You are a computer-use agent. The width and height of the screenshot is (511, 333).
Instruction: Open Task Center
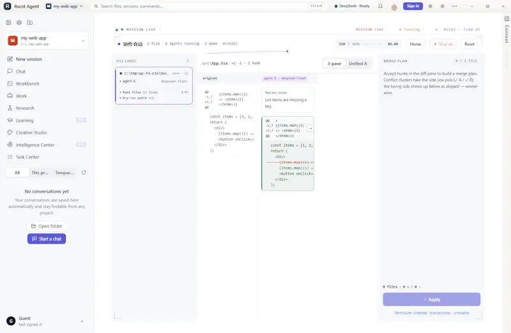pyautogui.click(x=47, y=157)
